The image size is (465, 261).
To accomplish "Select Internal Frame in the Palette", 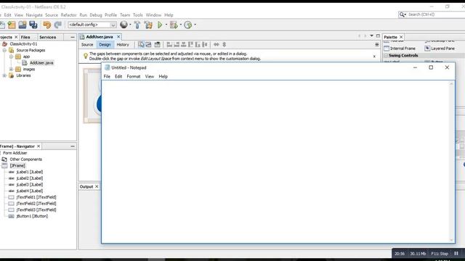I will point(400,49).
